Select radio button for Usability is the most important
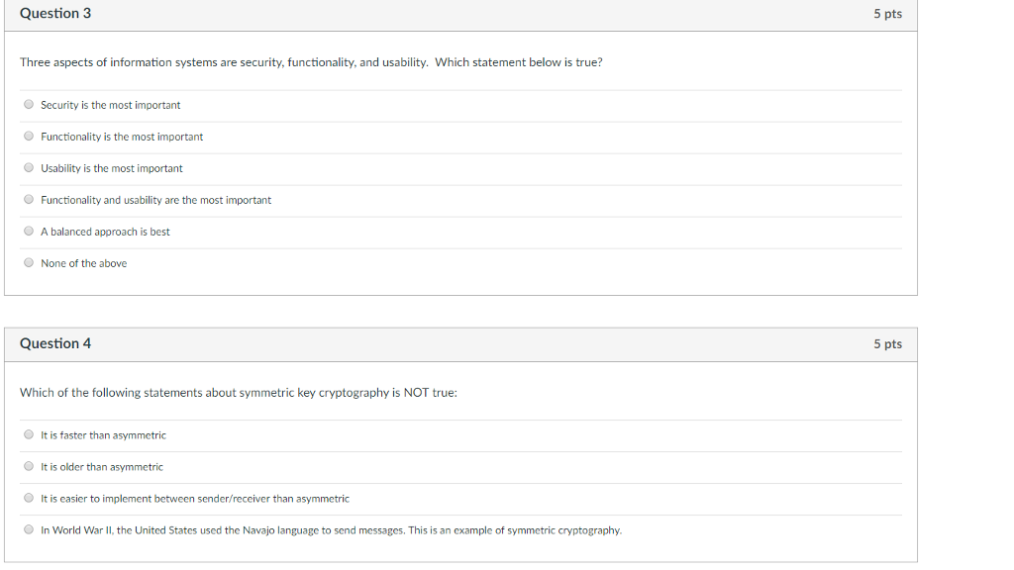The image size is (1014, 570). tap(29, 167)
